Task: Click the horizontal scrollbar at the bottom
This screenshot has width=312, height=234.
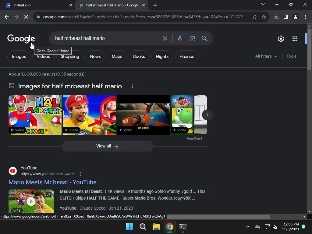Action: click(x=218, y=217)
